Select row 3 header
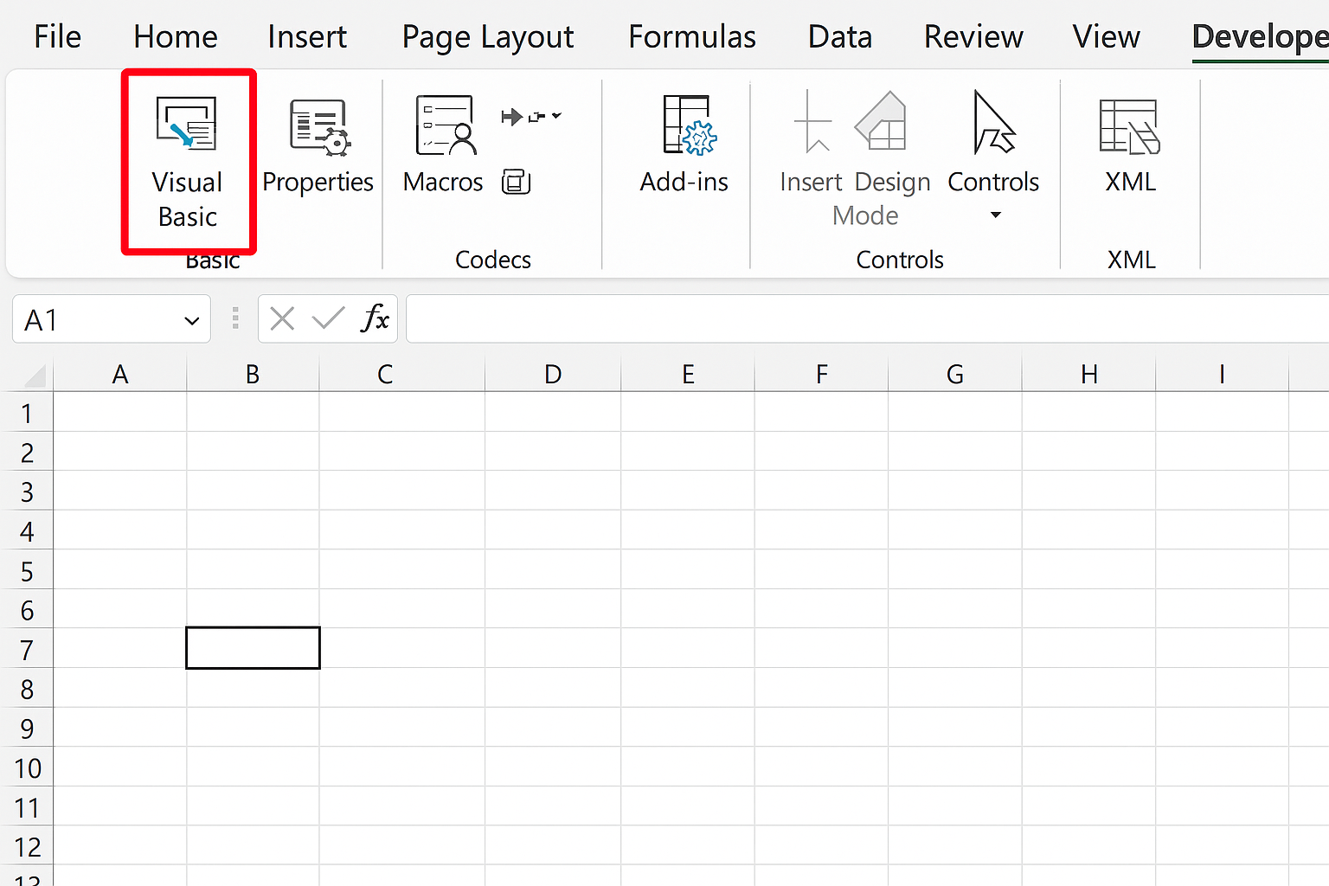Image resolution: width=1329 pixels, height=886 pixels. click(x=28, y=492)
